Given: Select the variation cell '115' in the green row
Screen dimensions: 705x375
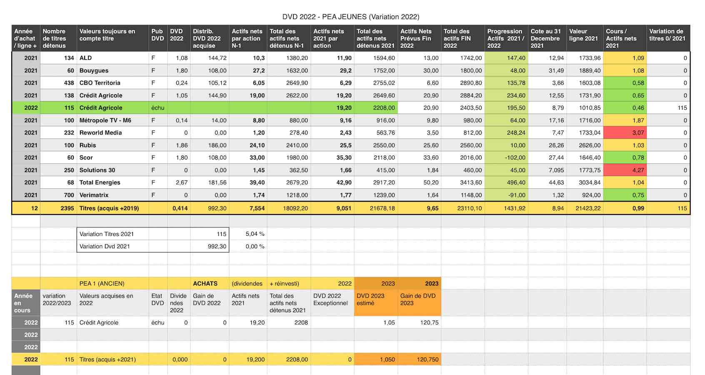Looking at the screenshot, I should 668,108.
